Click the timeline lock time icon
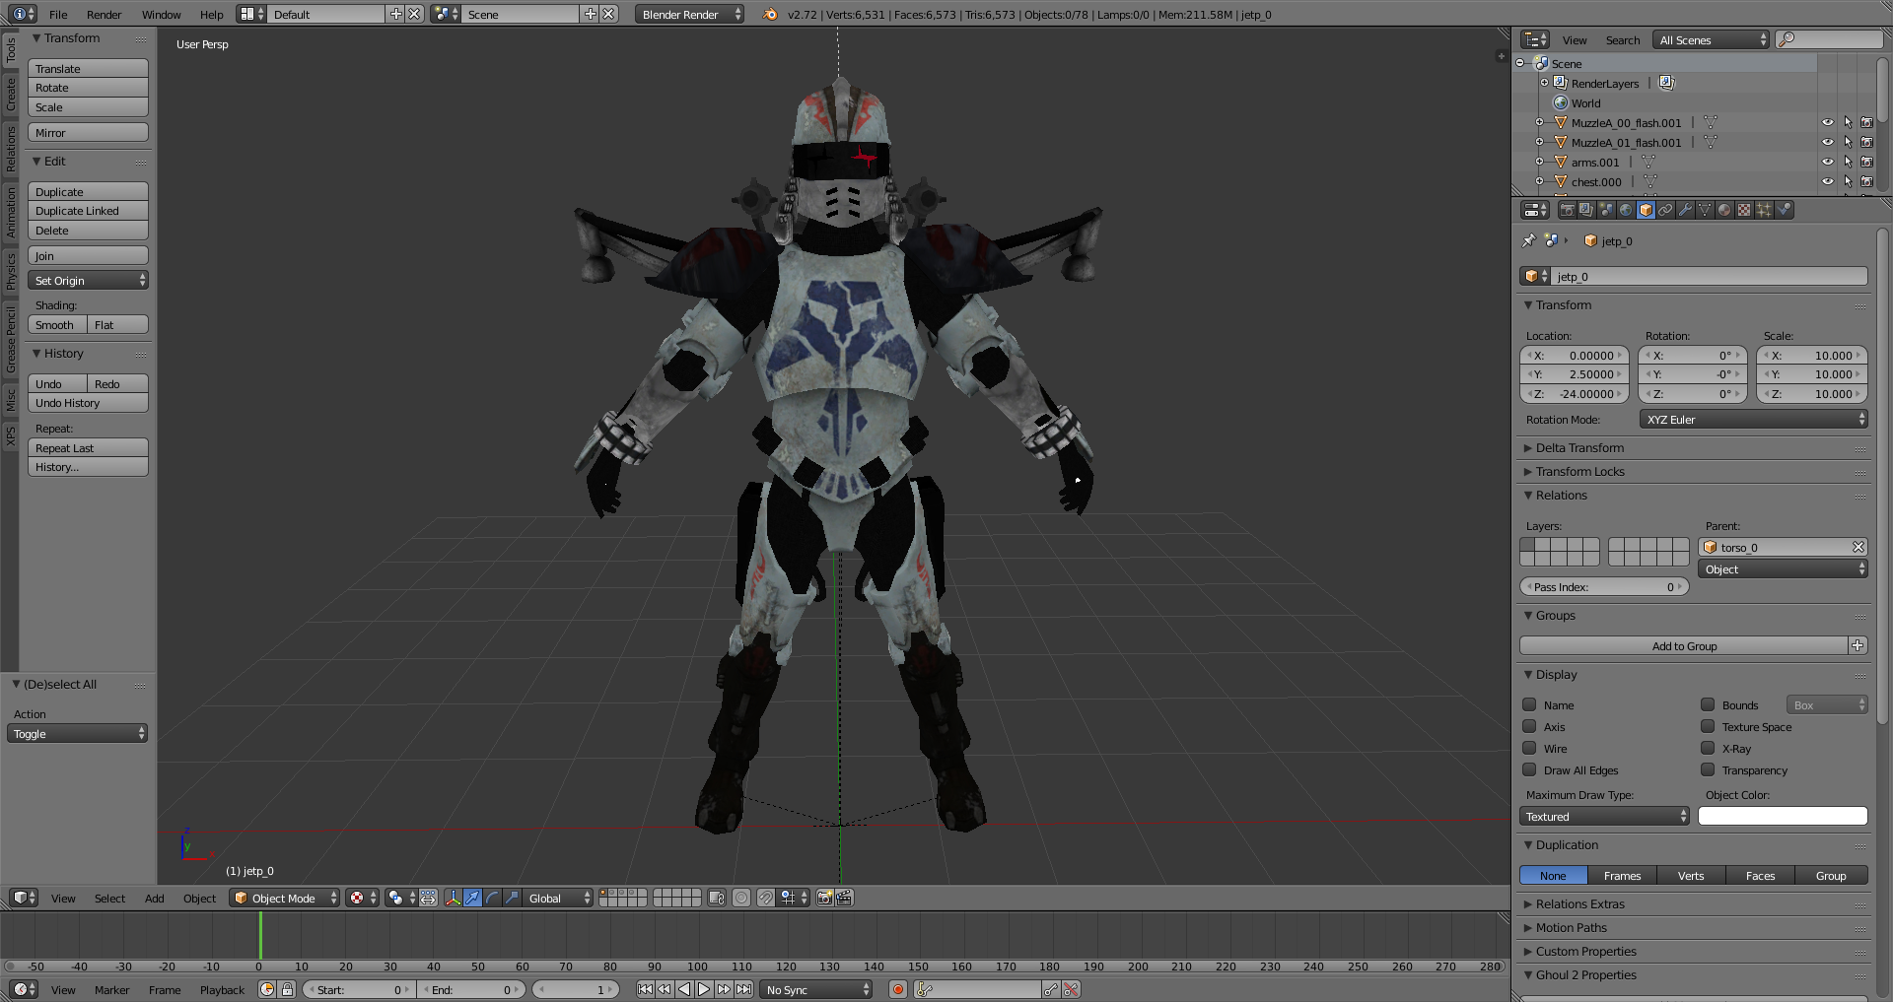The height and width of the screenshot is (1002, 1893). pyautogui.click(x=287, y=990)
